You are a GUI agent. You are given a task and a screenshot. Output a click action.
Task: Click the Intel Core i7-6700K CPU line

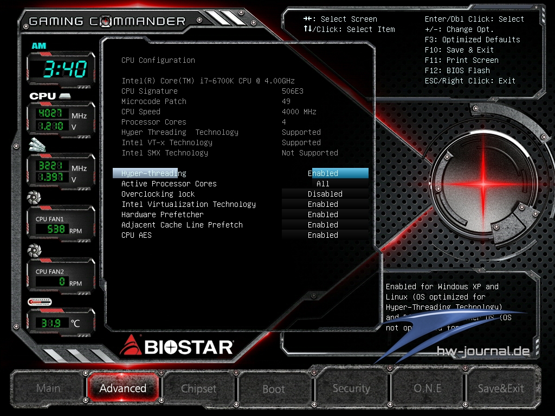[x=208, y=81]
